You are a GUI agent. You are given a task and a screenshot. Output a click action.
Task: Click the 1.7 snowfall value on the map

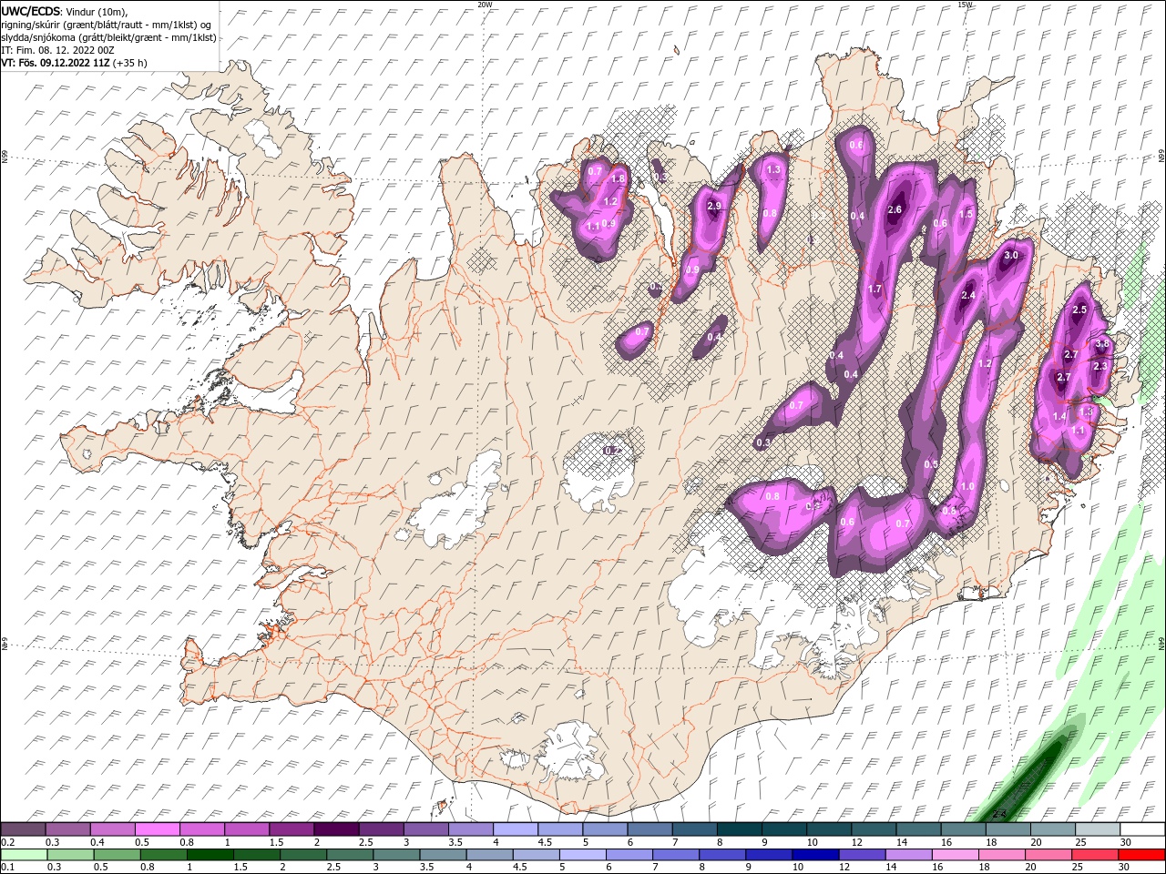(x=875, y=289)
